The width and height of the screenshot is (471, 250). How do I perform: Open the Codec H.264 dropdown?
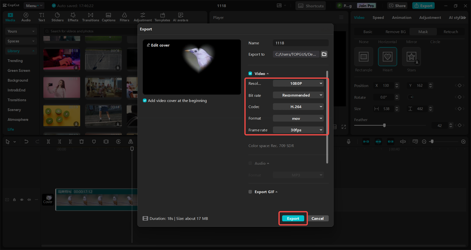pyautogui.click(x=298, y=107)
